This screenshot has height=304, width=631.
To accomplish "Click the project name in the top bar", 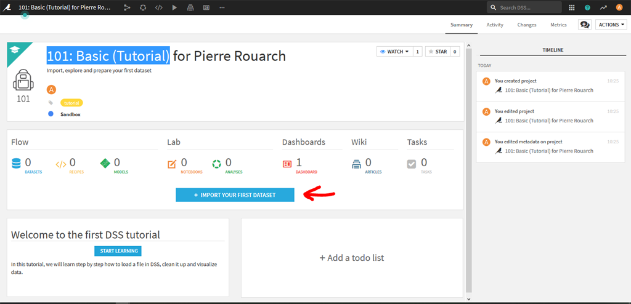I will [64, 7].
